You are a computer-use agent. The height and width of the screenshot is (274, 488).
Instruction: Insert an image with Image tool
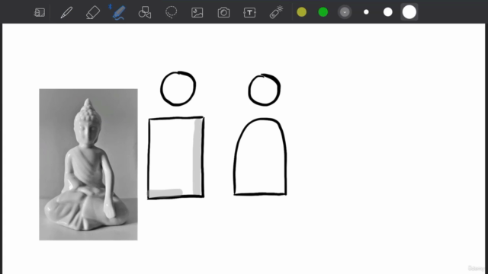pyautogui.click(x=197, y=12)
